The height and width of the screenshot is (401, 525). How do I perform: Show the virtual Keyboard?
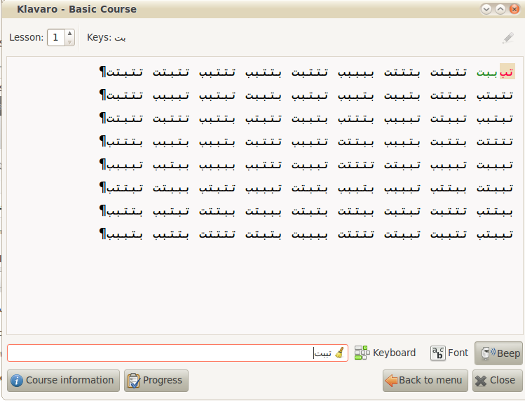[385, 353]
